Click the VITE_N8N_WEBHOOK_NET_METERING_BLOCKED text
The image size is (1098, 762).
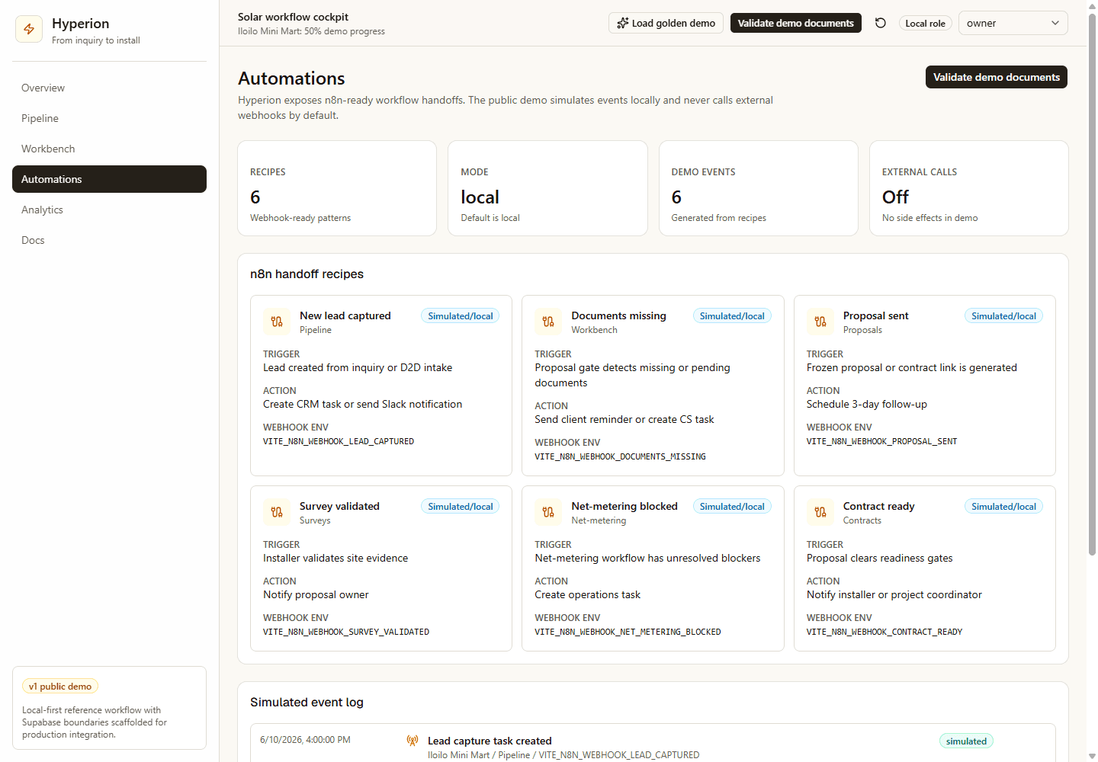click(x=628, y=632)
